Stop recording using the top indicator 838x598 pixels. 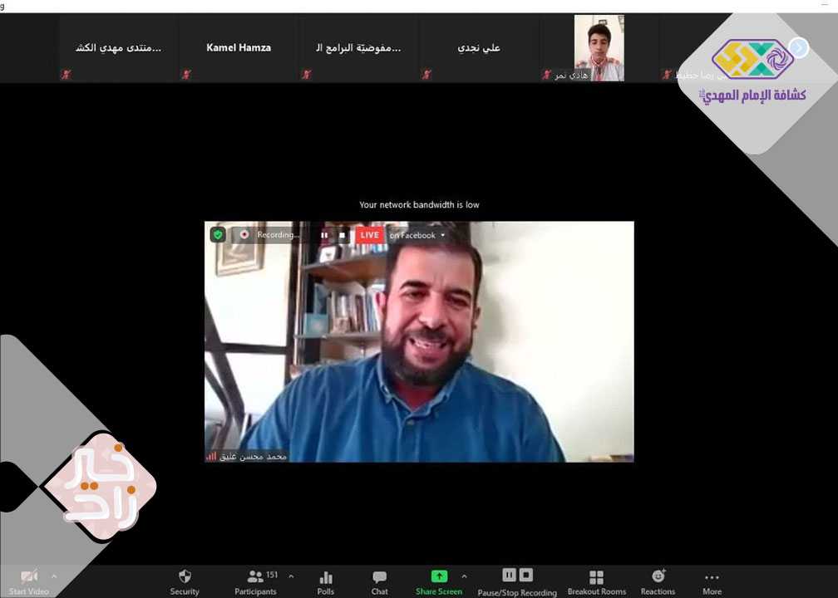point(342,235)
